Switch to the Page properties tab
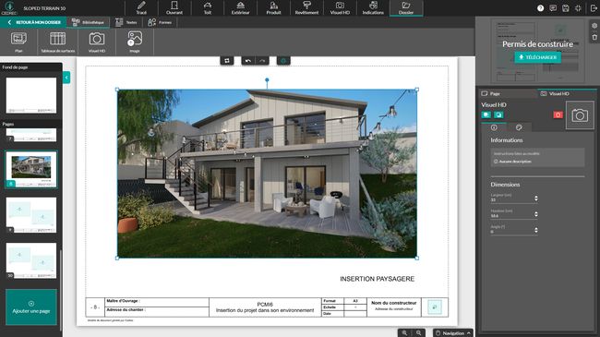Image resolution: width=600 pixels, height=337 pixels. pyautogui.click(x=508, y=93)
